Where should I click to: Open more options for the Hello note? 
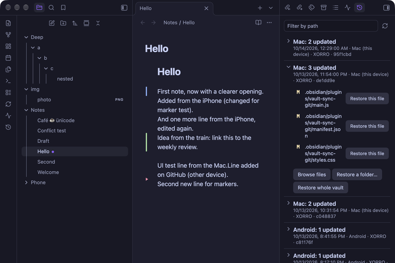click(269, 23)
